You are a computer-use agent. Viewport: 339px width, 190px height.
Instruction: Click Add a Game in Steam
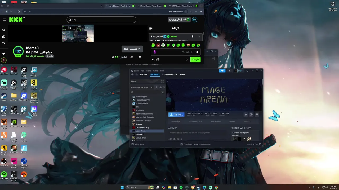pyautogui.click(x=138, y=144)
